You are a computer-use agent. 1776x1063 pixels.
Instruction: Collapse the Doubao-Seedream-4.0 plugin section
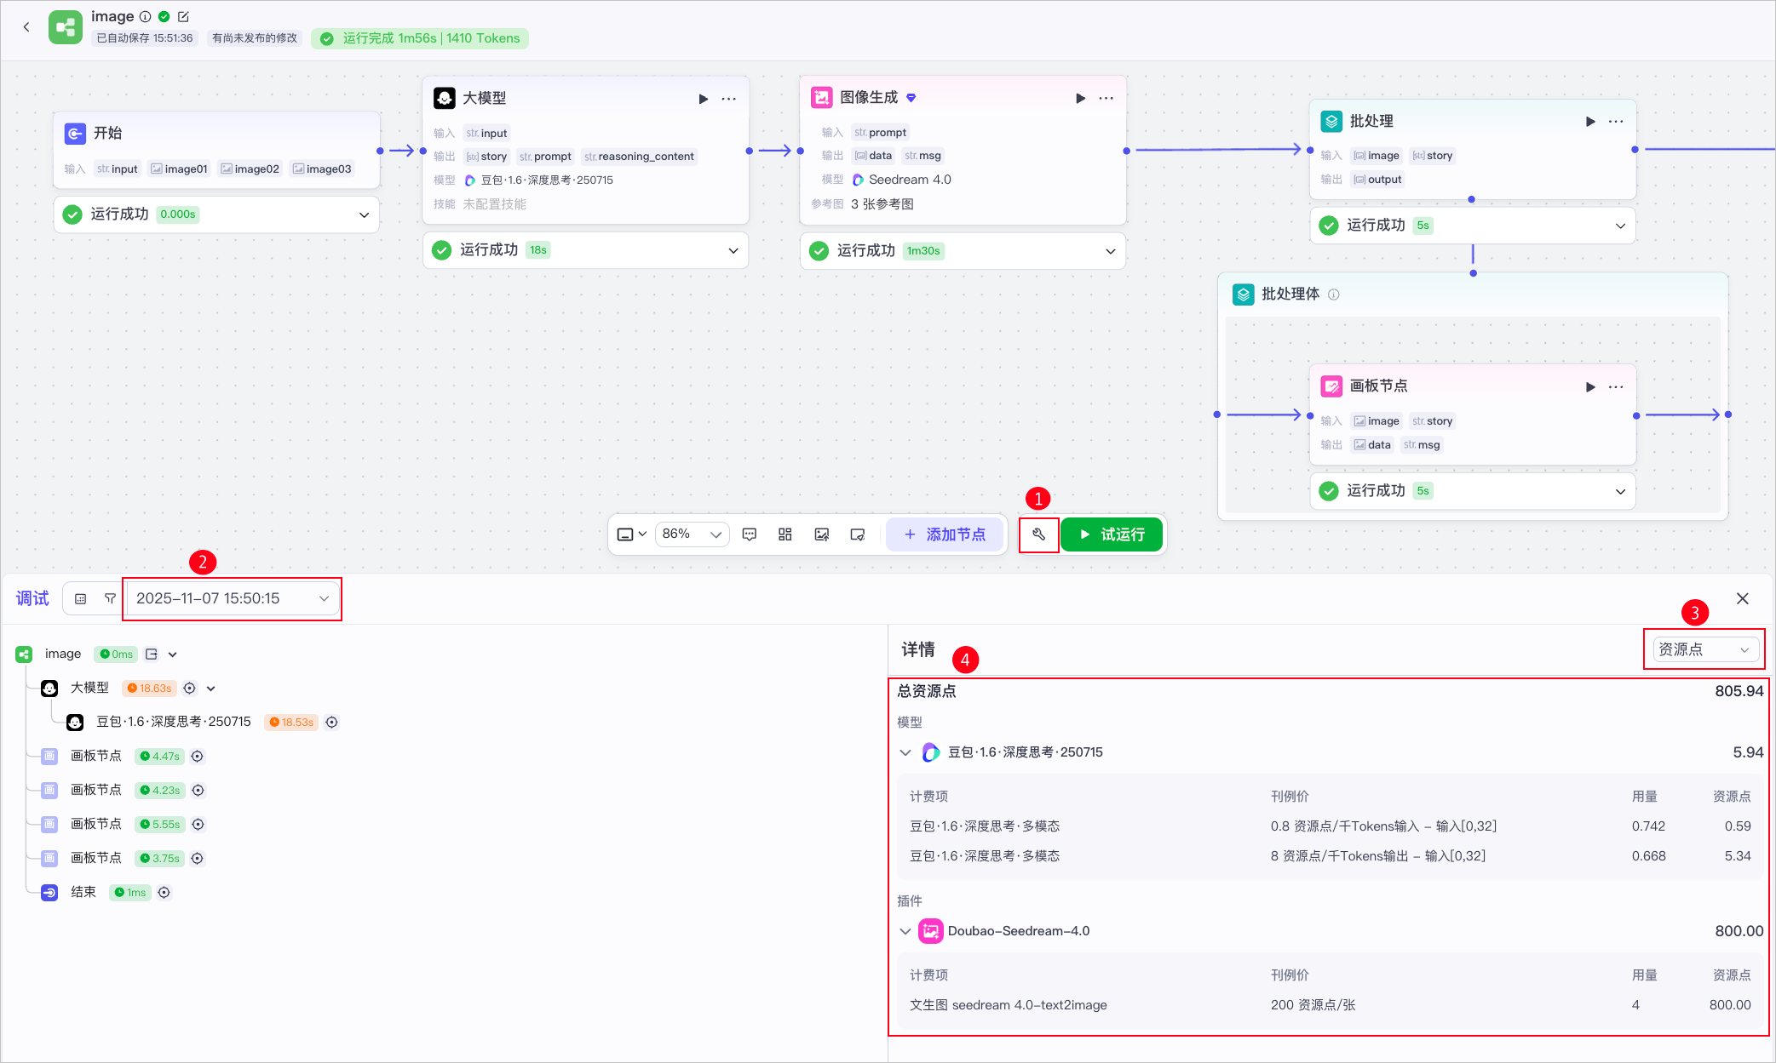[905, 931]
